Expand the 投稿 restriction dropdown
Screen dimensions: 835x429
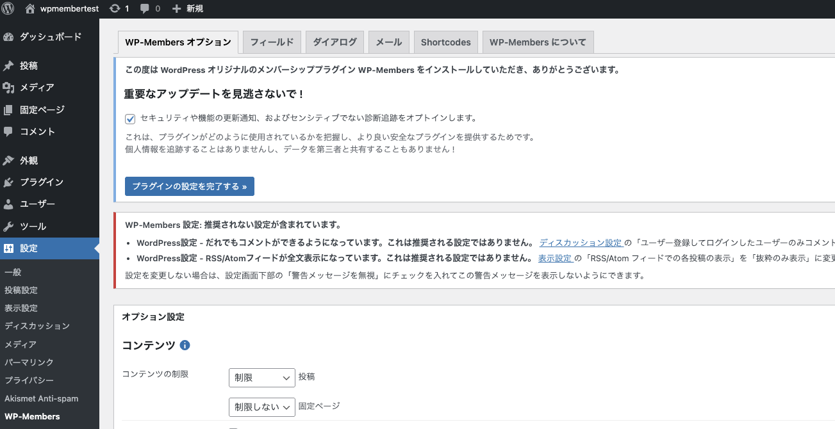tap(261, 378)
